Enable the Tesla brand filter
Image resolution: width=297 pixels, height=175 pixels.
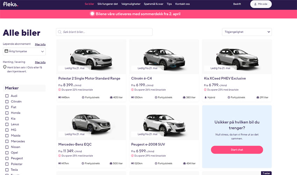click(x=7, y=170)
